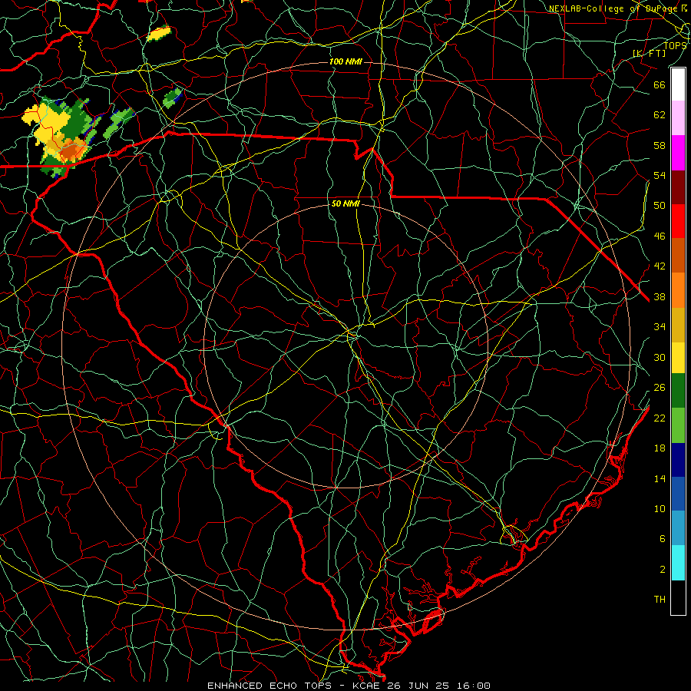Viewport: 691px width, 691px height.
Task: Click the '50' legend value
Action: (x=660, y=205)
